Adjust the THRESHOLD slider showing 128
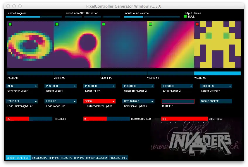 pos(29,119)
